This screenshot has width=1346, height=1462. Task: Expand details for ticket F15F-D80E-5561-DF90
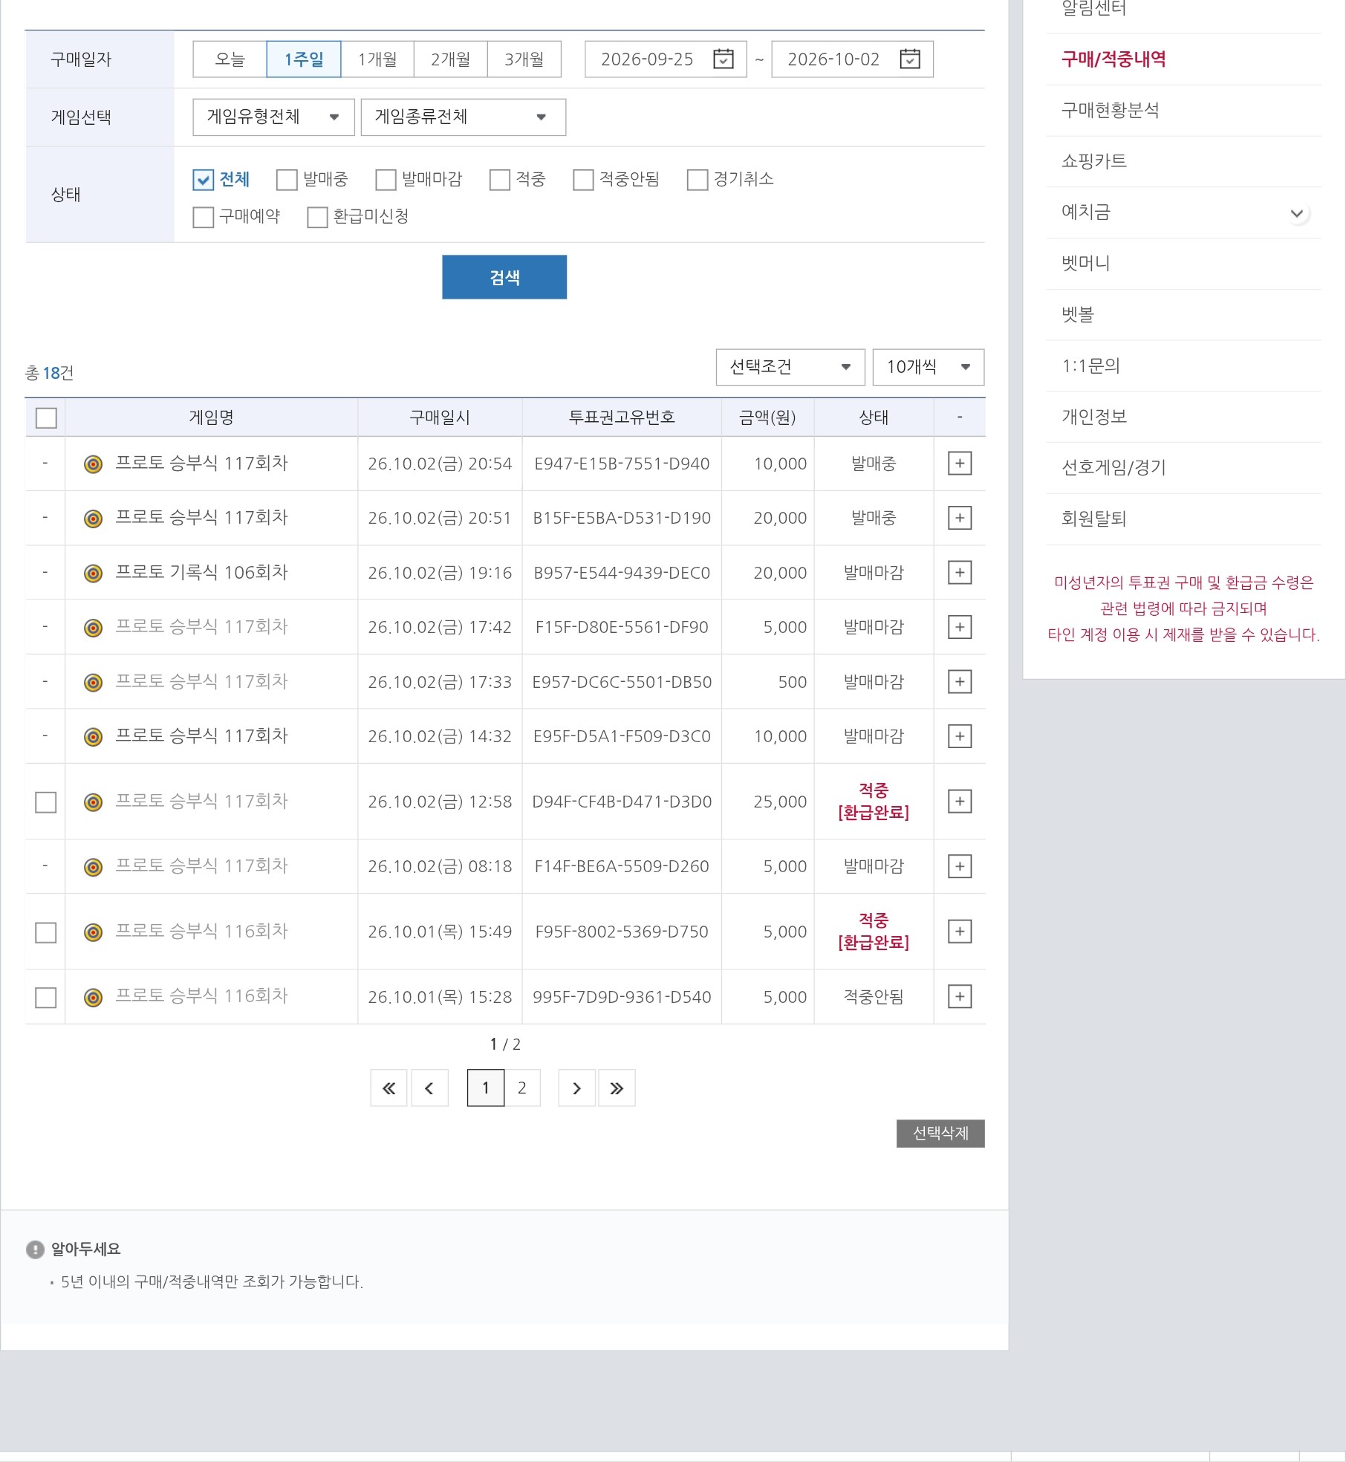960,627
